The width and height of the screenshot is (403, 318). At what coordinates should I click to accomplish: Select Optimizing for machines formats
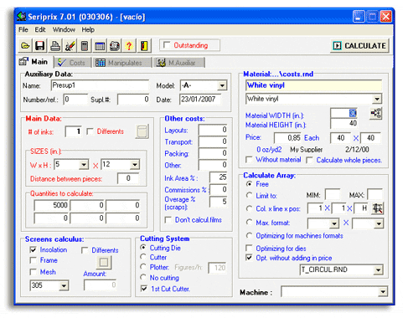pos(249,235)
